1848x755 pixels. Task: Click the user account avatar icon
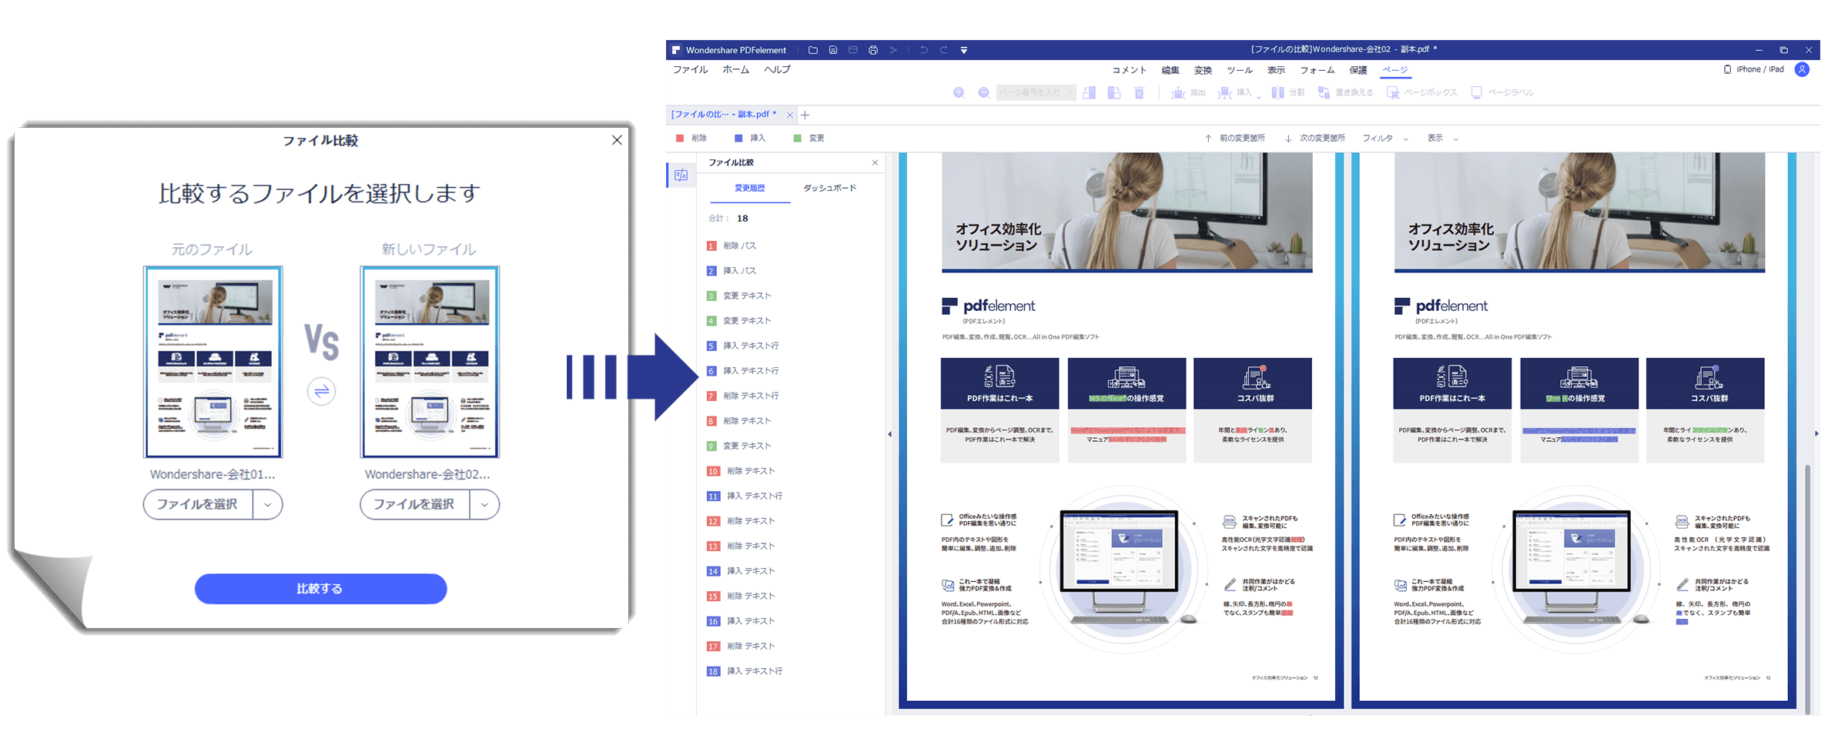(1802, 69)
